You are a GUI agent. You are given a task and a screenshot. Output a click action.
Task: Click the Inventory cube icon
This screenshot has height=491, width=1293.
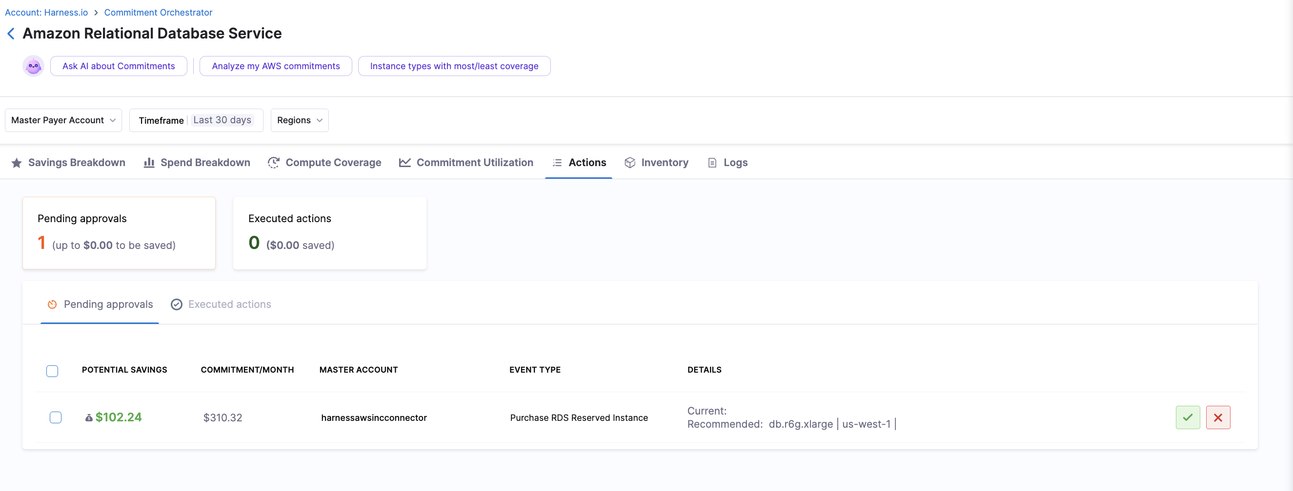[629, 163]
